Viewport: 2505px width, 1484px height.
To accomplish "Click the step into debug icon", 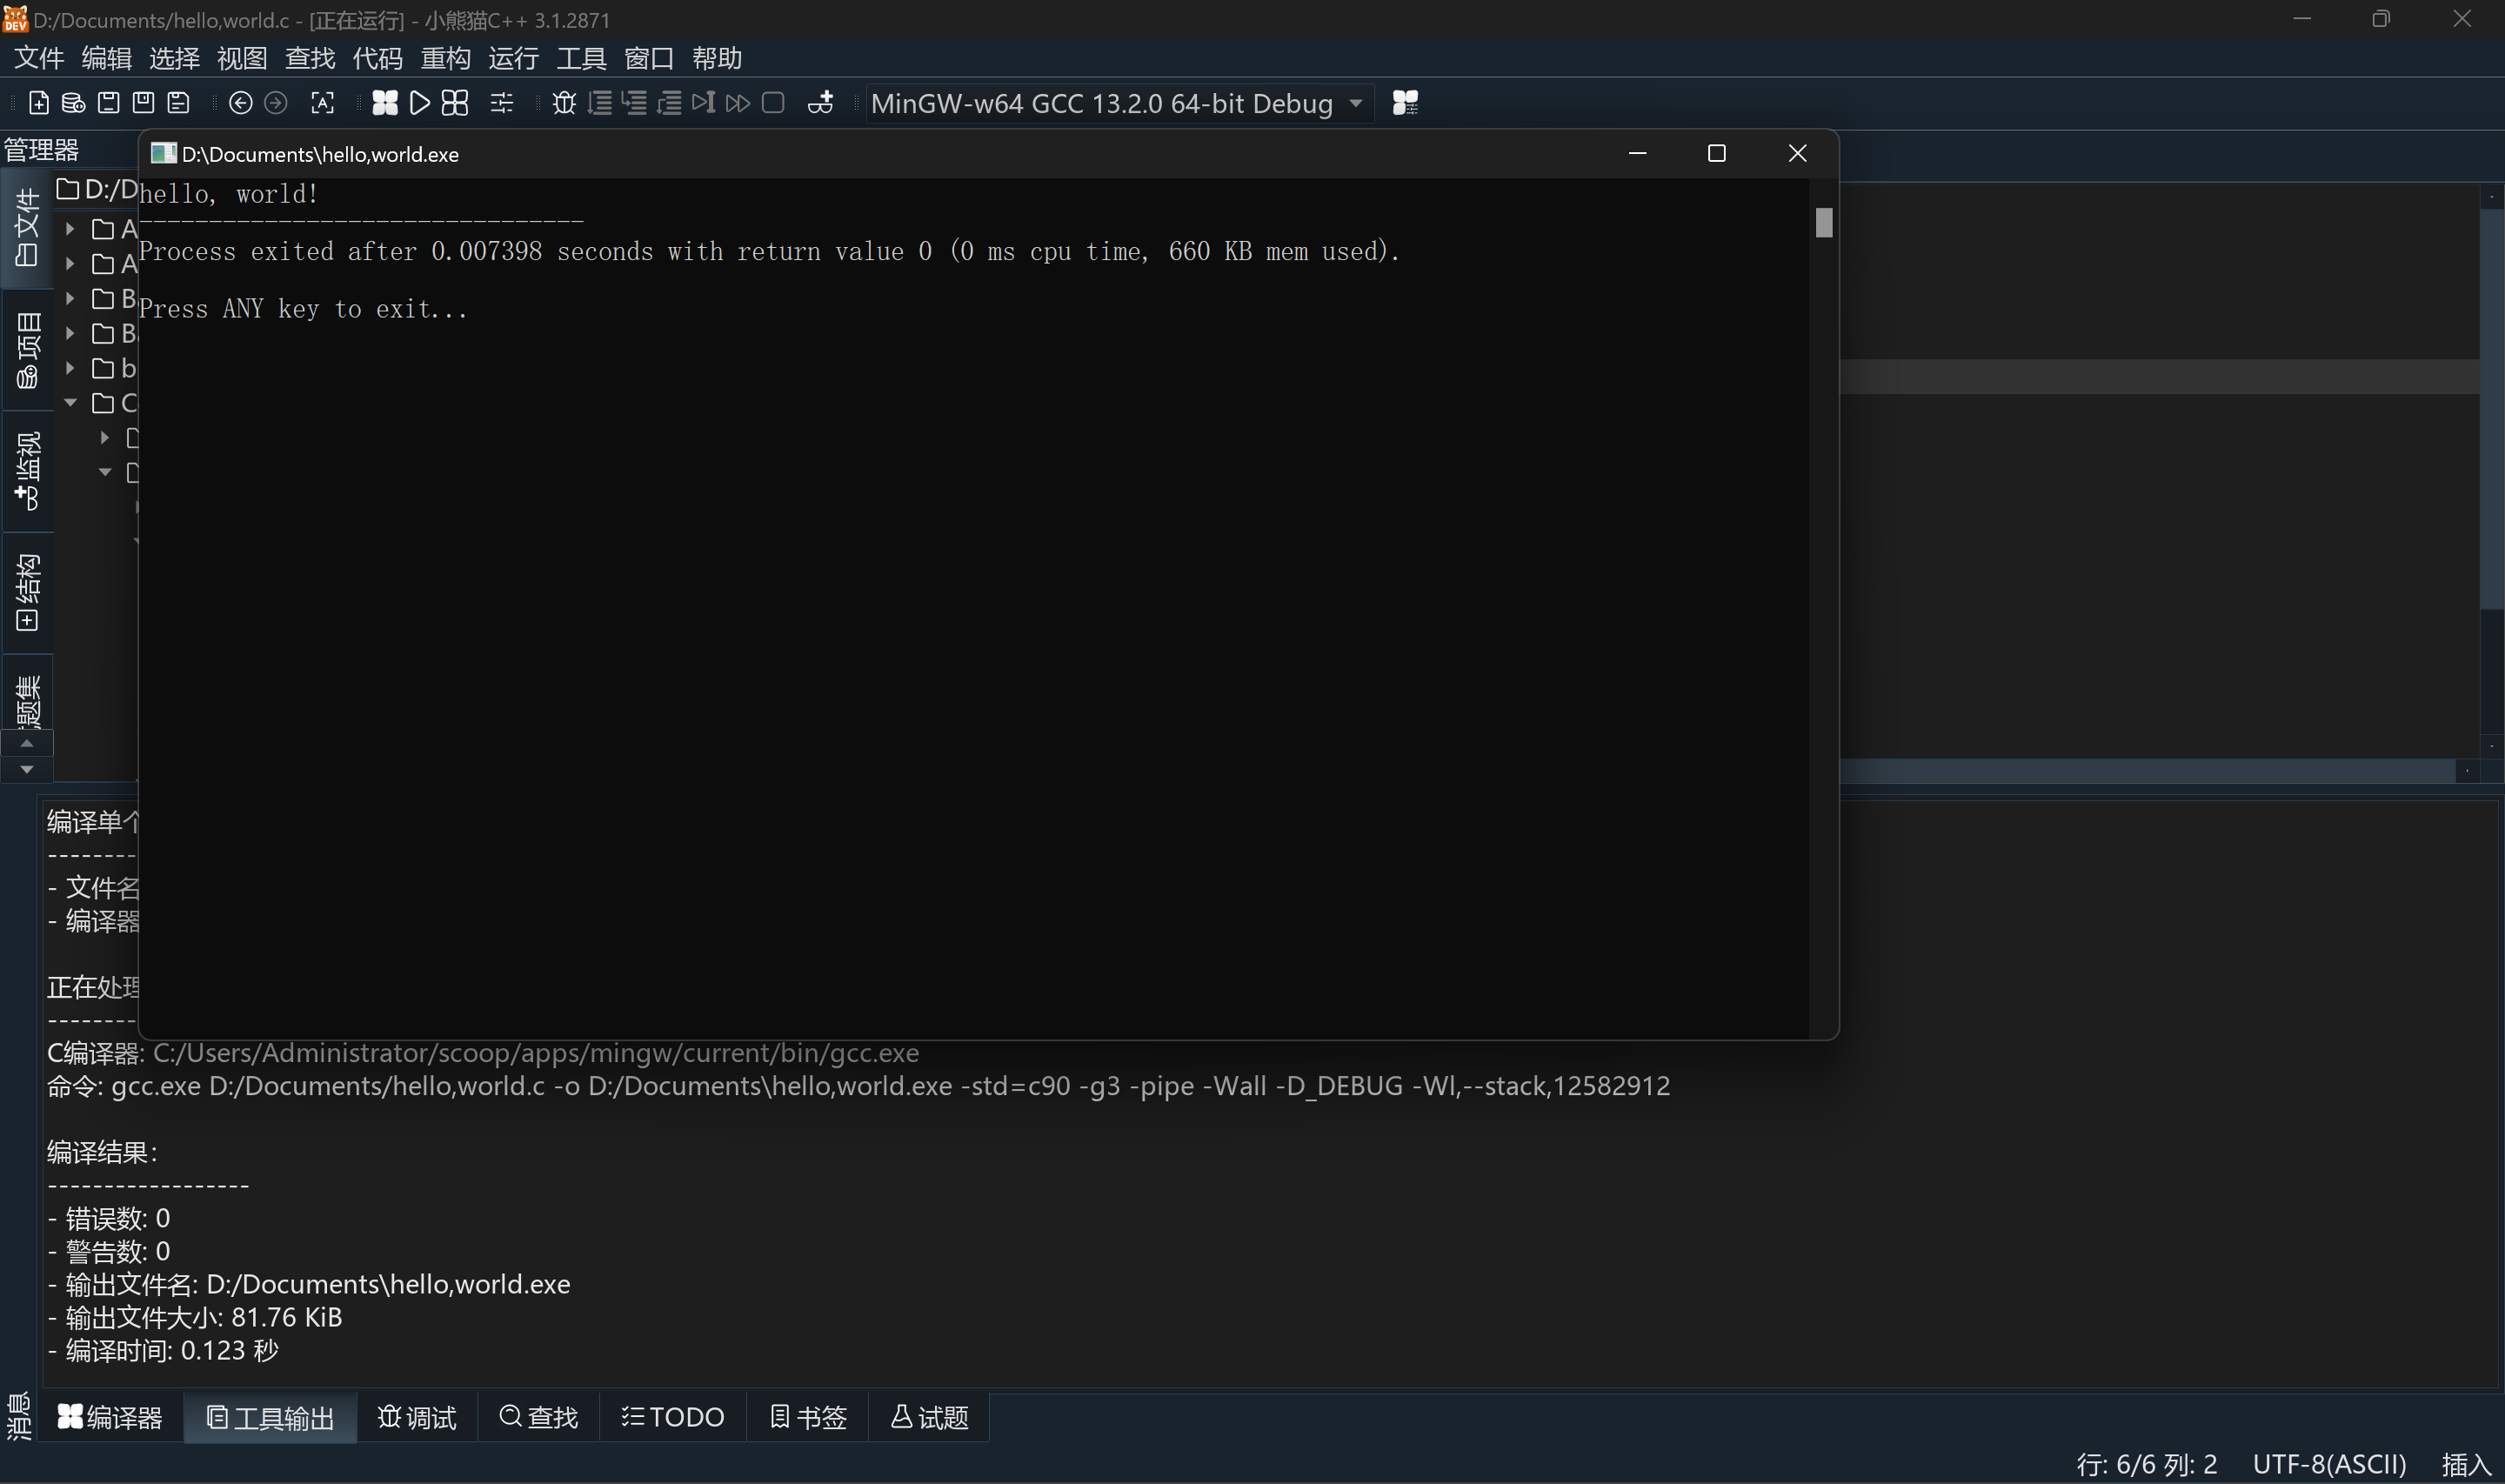I will (634, 102).
